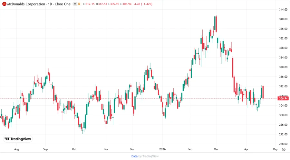Screen dimensions: 290x160
Task: Click the 344.00 price axis label
Action: pos(283,10)
